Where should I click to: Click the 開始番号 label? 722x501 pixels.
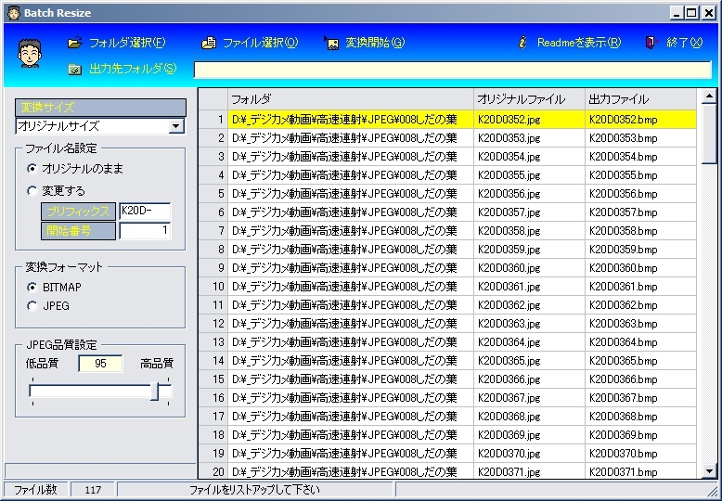click(x=78, y=231)
